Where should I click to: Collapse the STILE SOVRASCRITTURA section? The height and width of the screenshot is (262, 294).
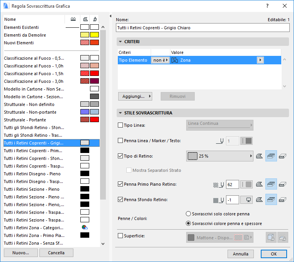click(x=121, y=113)
